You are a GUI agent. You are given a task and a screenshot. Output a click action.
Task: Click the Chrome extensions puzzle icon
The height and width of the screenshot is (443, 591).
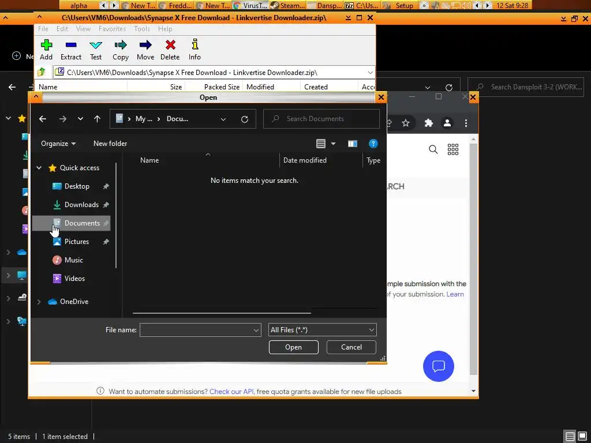429,123
